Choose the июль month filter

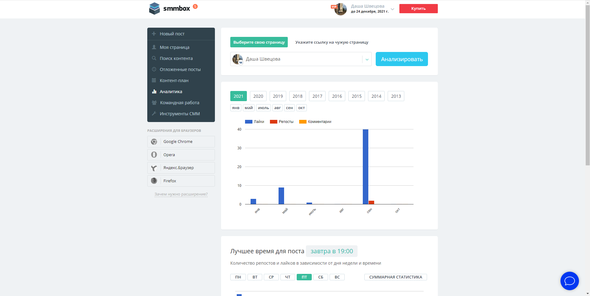pyautogui.click(x=263, y=108)
